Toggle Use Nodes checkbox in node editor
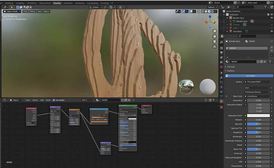The height and width of the screenshot is (168, 274). point(54,100)
